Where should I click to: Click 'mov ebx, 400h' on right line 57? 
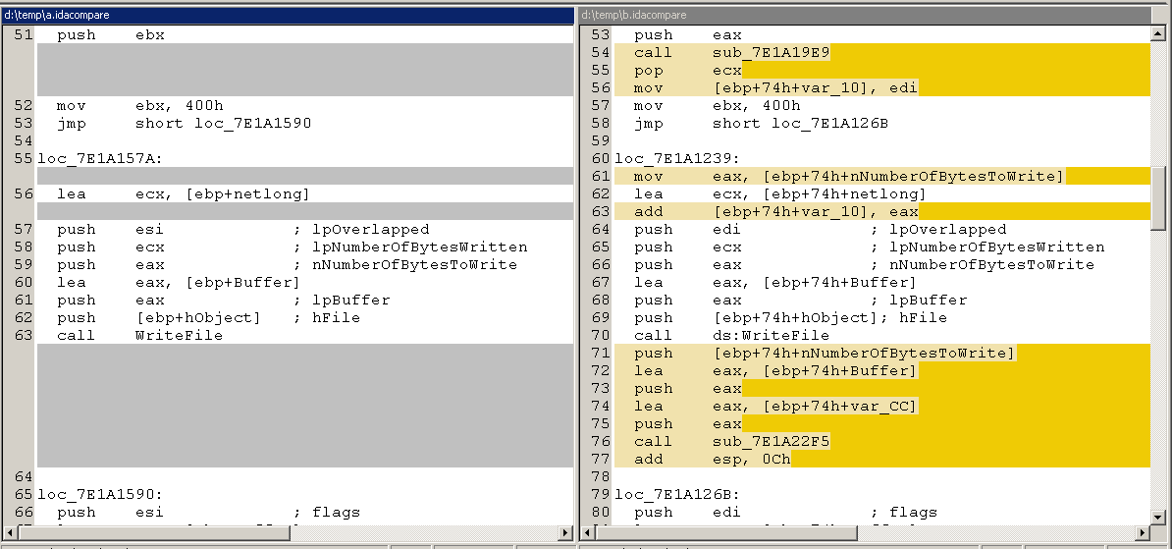(x=717, y=105)
